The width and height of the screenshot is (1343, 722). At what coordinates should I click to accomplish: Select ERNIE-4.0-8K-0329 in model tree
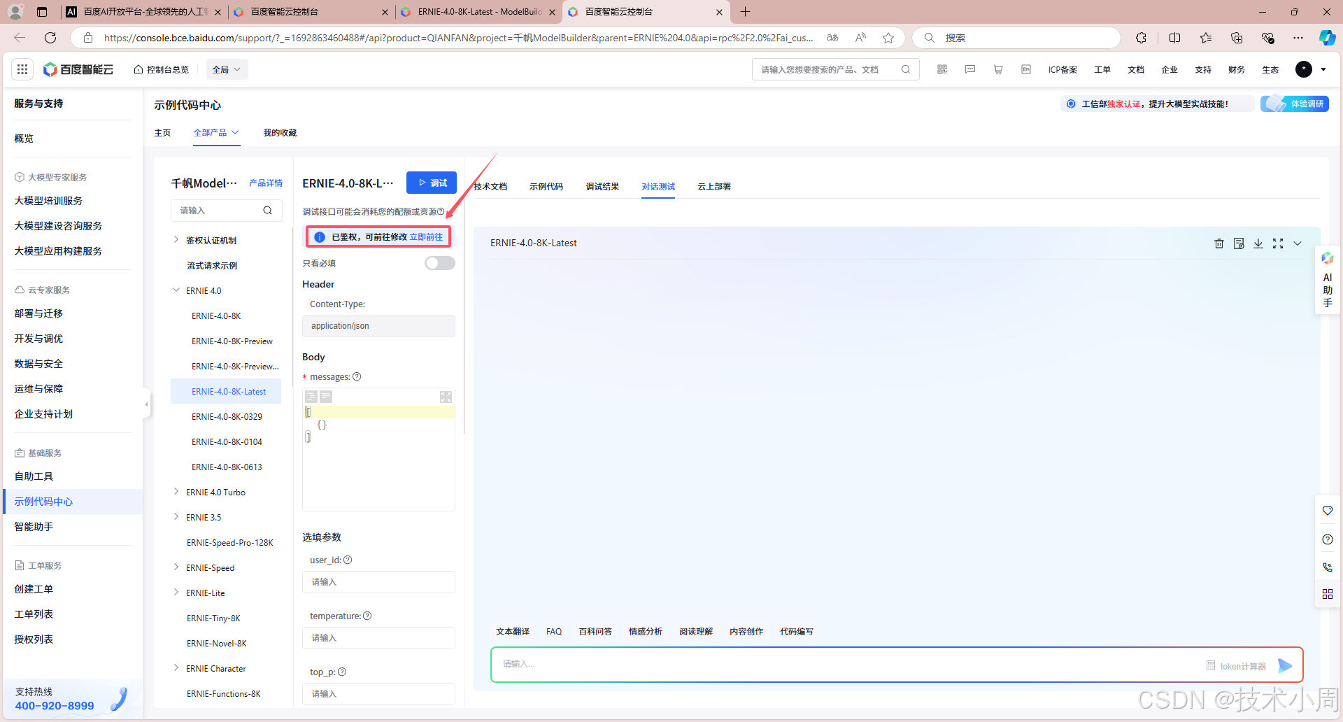point(227,416)
